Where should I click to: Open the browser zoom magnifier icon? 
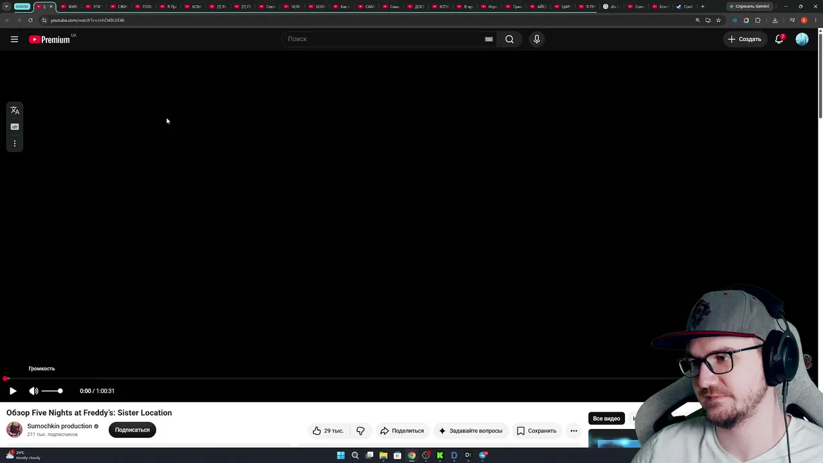point(698,20)
